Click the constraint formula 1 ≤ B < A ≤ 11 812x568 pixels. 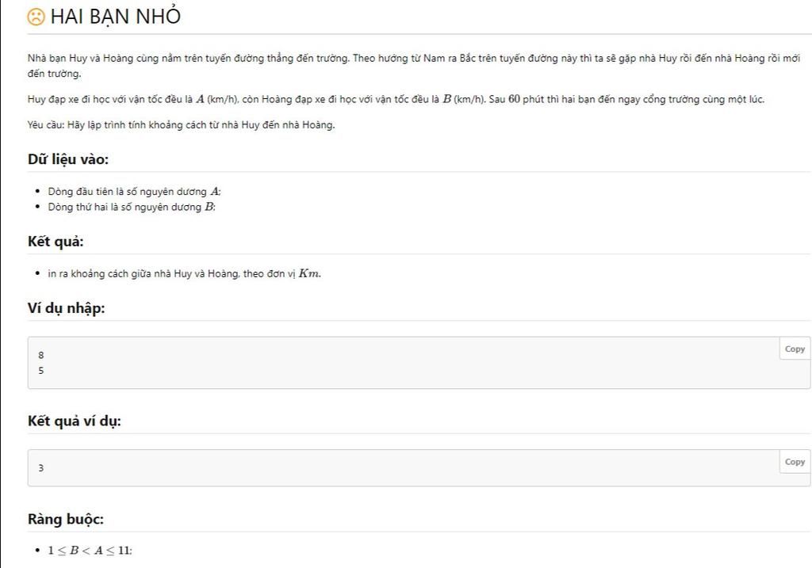pos(90,551)
